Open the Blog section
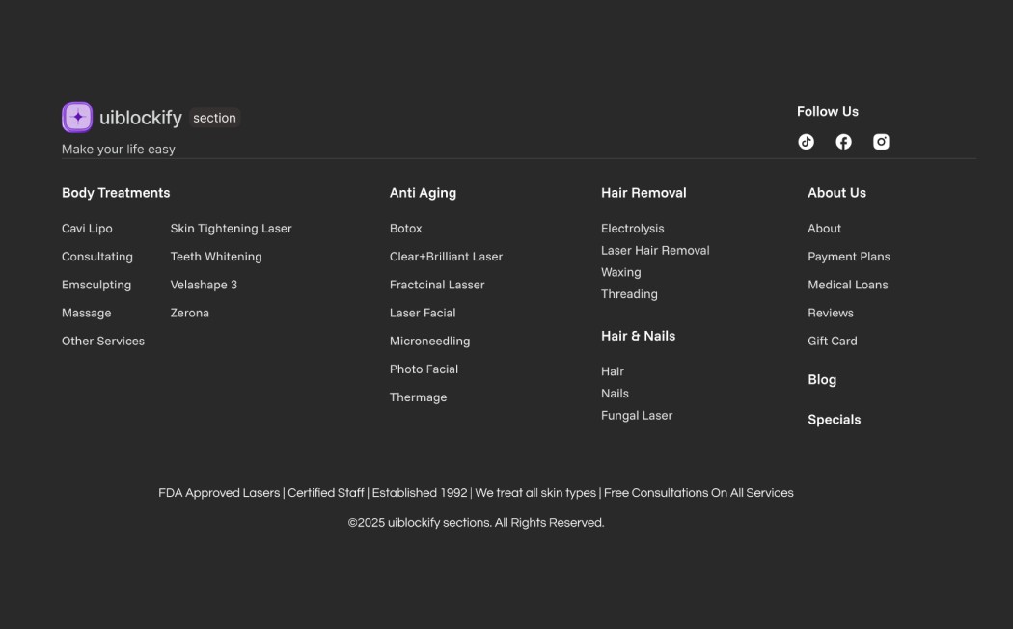The width and height of the screenshot is (1013, 629). 822,379
